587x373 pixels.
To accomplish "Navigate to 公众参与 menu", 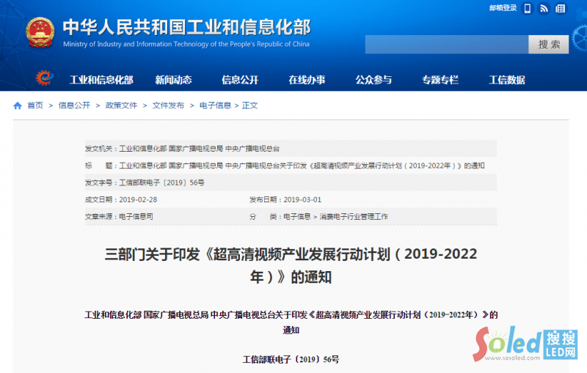I will click(373, 80).
